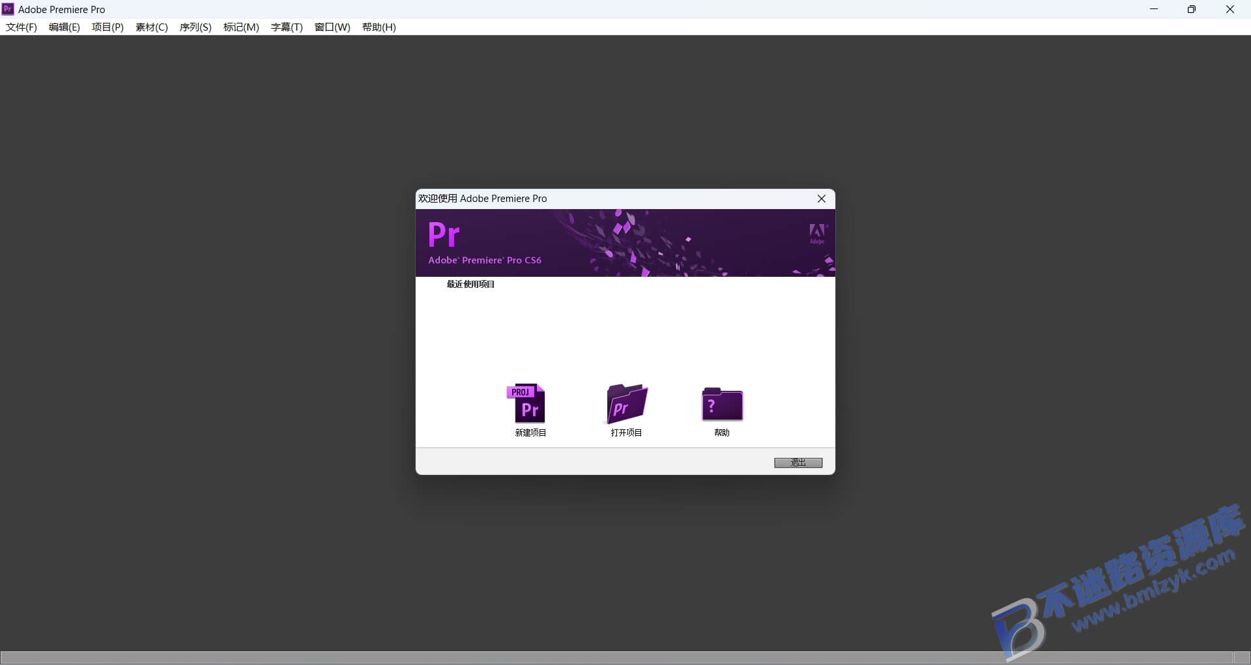Image resolution: width=1251 pixels, height=665 pixels.
Task: Open the 文件(F) menu
Action: (x=20, y=27)
